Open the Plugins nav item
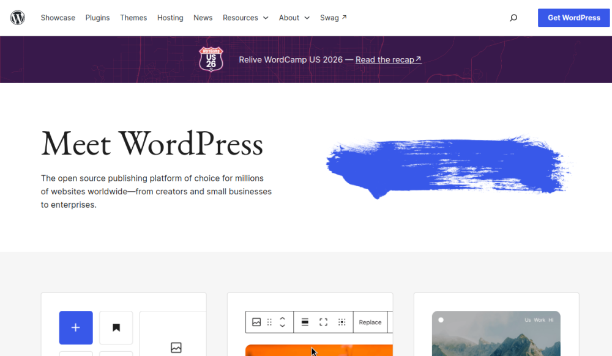The width and height of the screenshot is (612, 356). tap(97, 18)
